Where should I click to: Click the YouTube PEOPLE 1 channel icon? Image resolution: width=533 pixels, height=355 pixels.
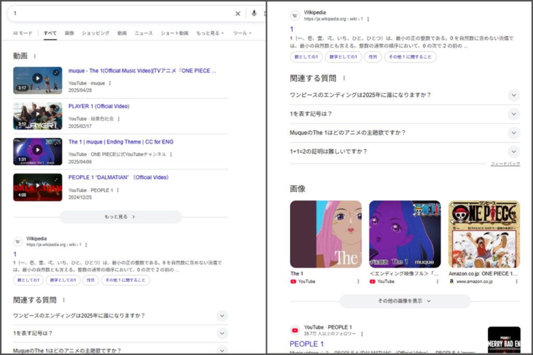(295, 330)
